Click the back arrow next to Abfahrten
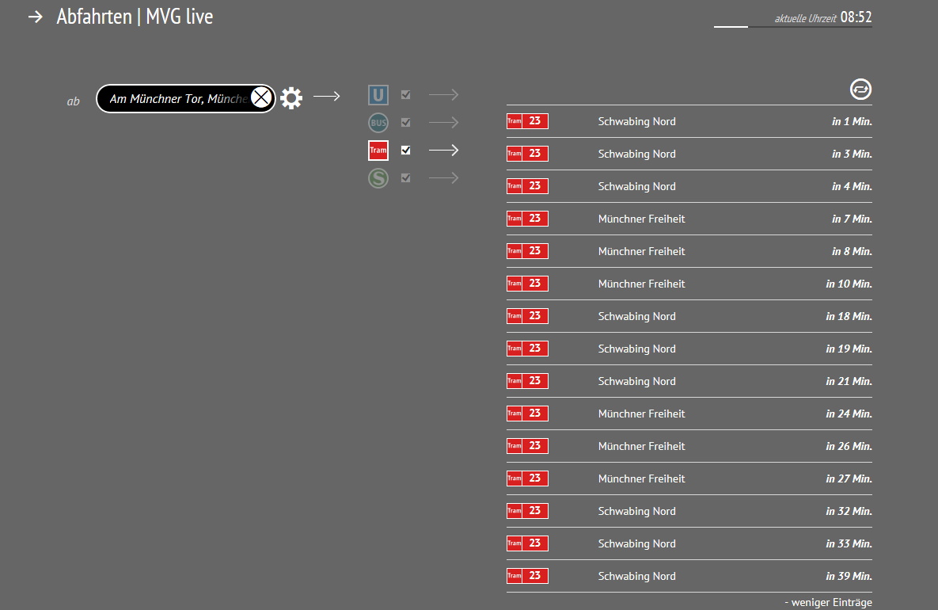938x610 pixels. (x=35, y=17)
